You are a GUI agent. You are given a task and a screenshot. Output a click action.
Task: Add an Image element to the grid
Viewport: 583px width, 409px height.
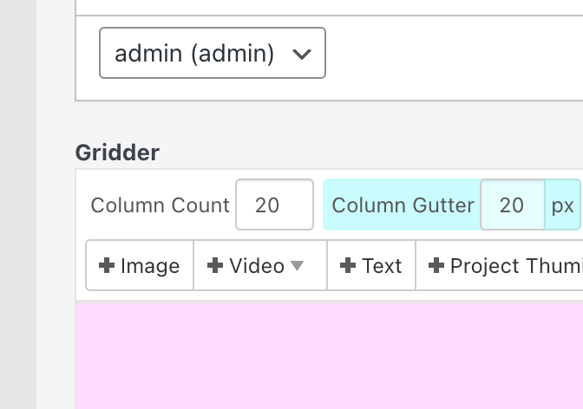coord(140,266)
